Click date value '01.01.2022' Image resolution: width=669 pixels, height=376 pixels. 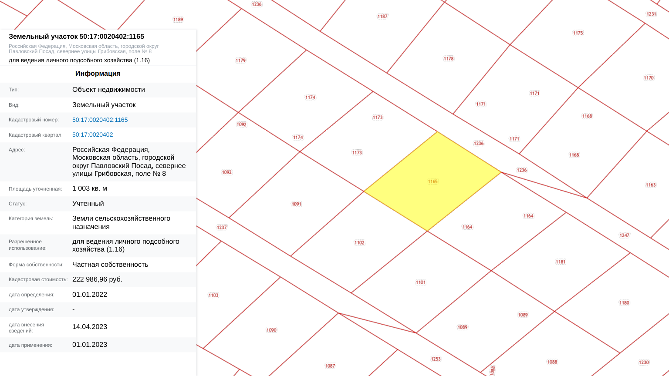[90, 295]
